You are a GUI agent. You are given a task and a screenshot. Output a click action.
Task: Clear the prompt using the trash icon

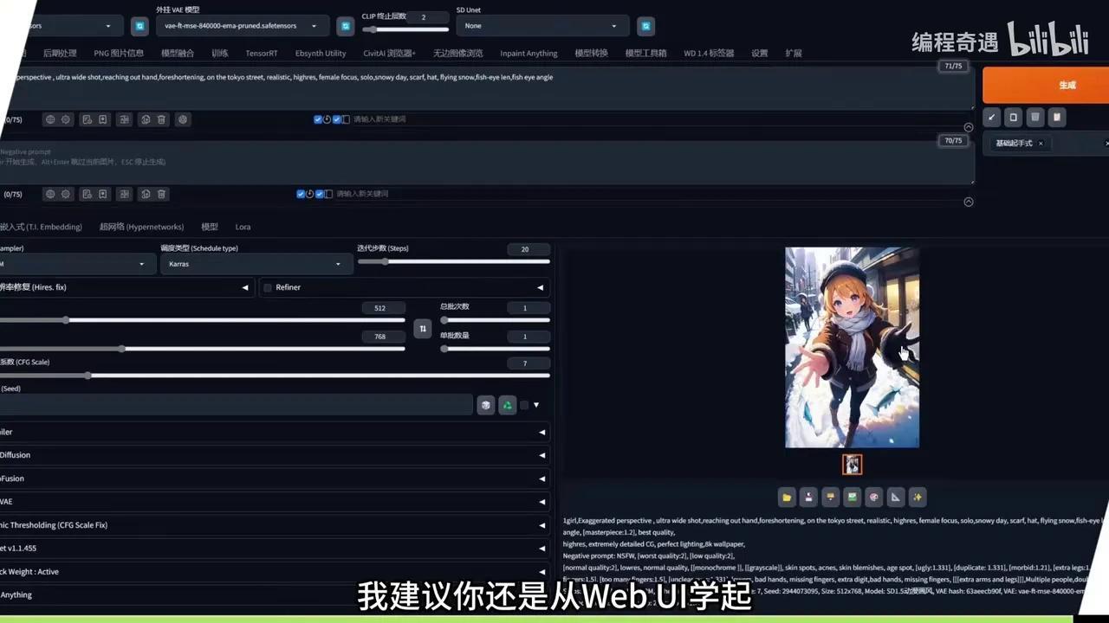click(x=161, y=119)
